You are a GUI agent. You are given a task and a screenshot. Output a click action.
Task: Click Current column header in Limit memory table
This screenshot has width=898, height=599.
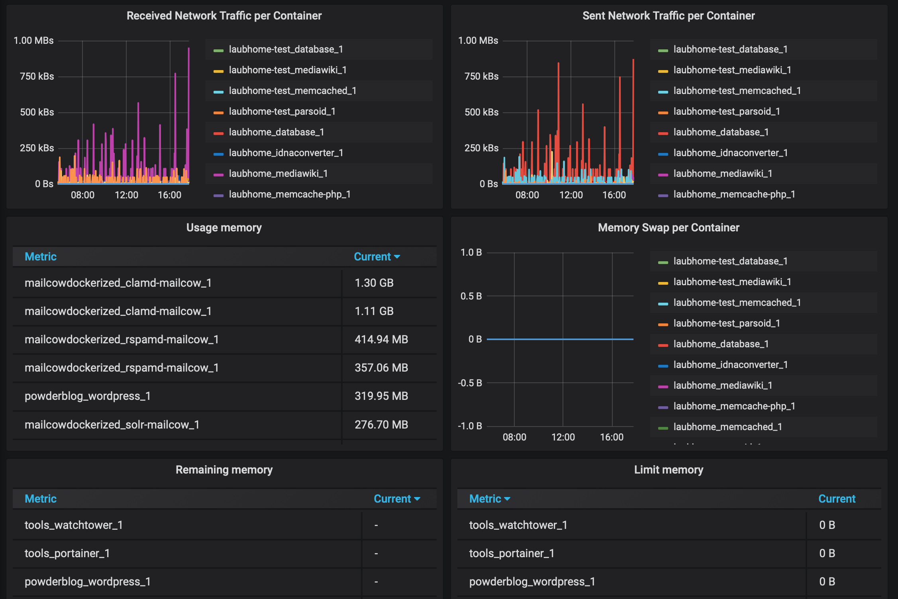click(x=837, y=499)
